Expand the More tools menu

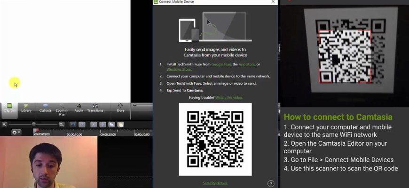[120, 108]
